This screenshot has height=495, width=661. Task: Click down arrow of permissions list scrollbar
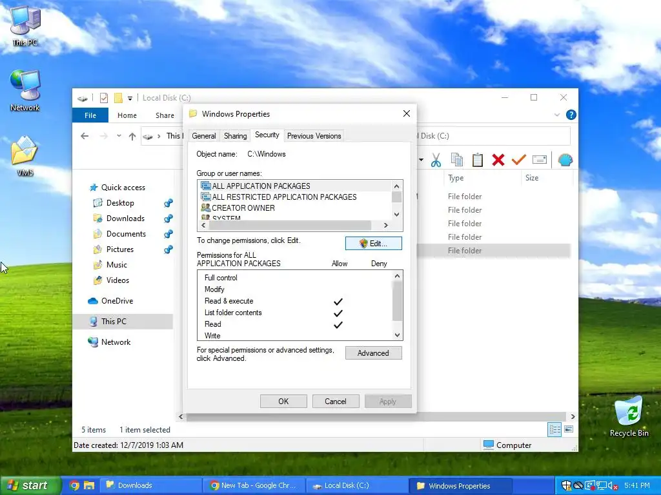click(397, 335)
